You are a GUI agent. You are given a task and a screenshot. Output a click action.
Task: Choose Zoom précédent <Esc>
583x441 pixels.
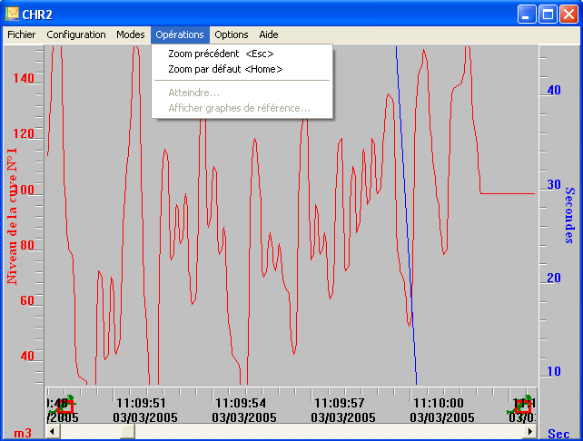click(242, 54)
